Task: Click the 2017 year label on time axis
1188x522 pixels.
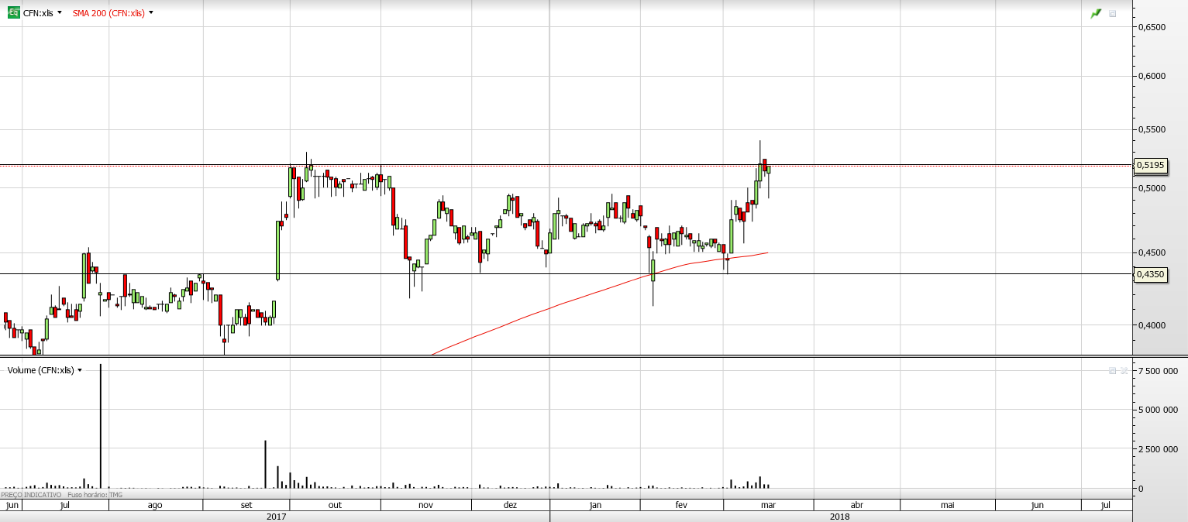Action: tap(276, 516)
